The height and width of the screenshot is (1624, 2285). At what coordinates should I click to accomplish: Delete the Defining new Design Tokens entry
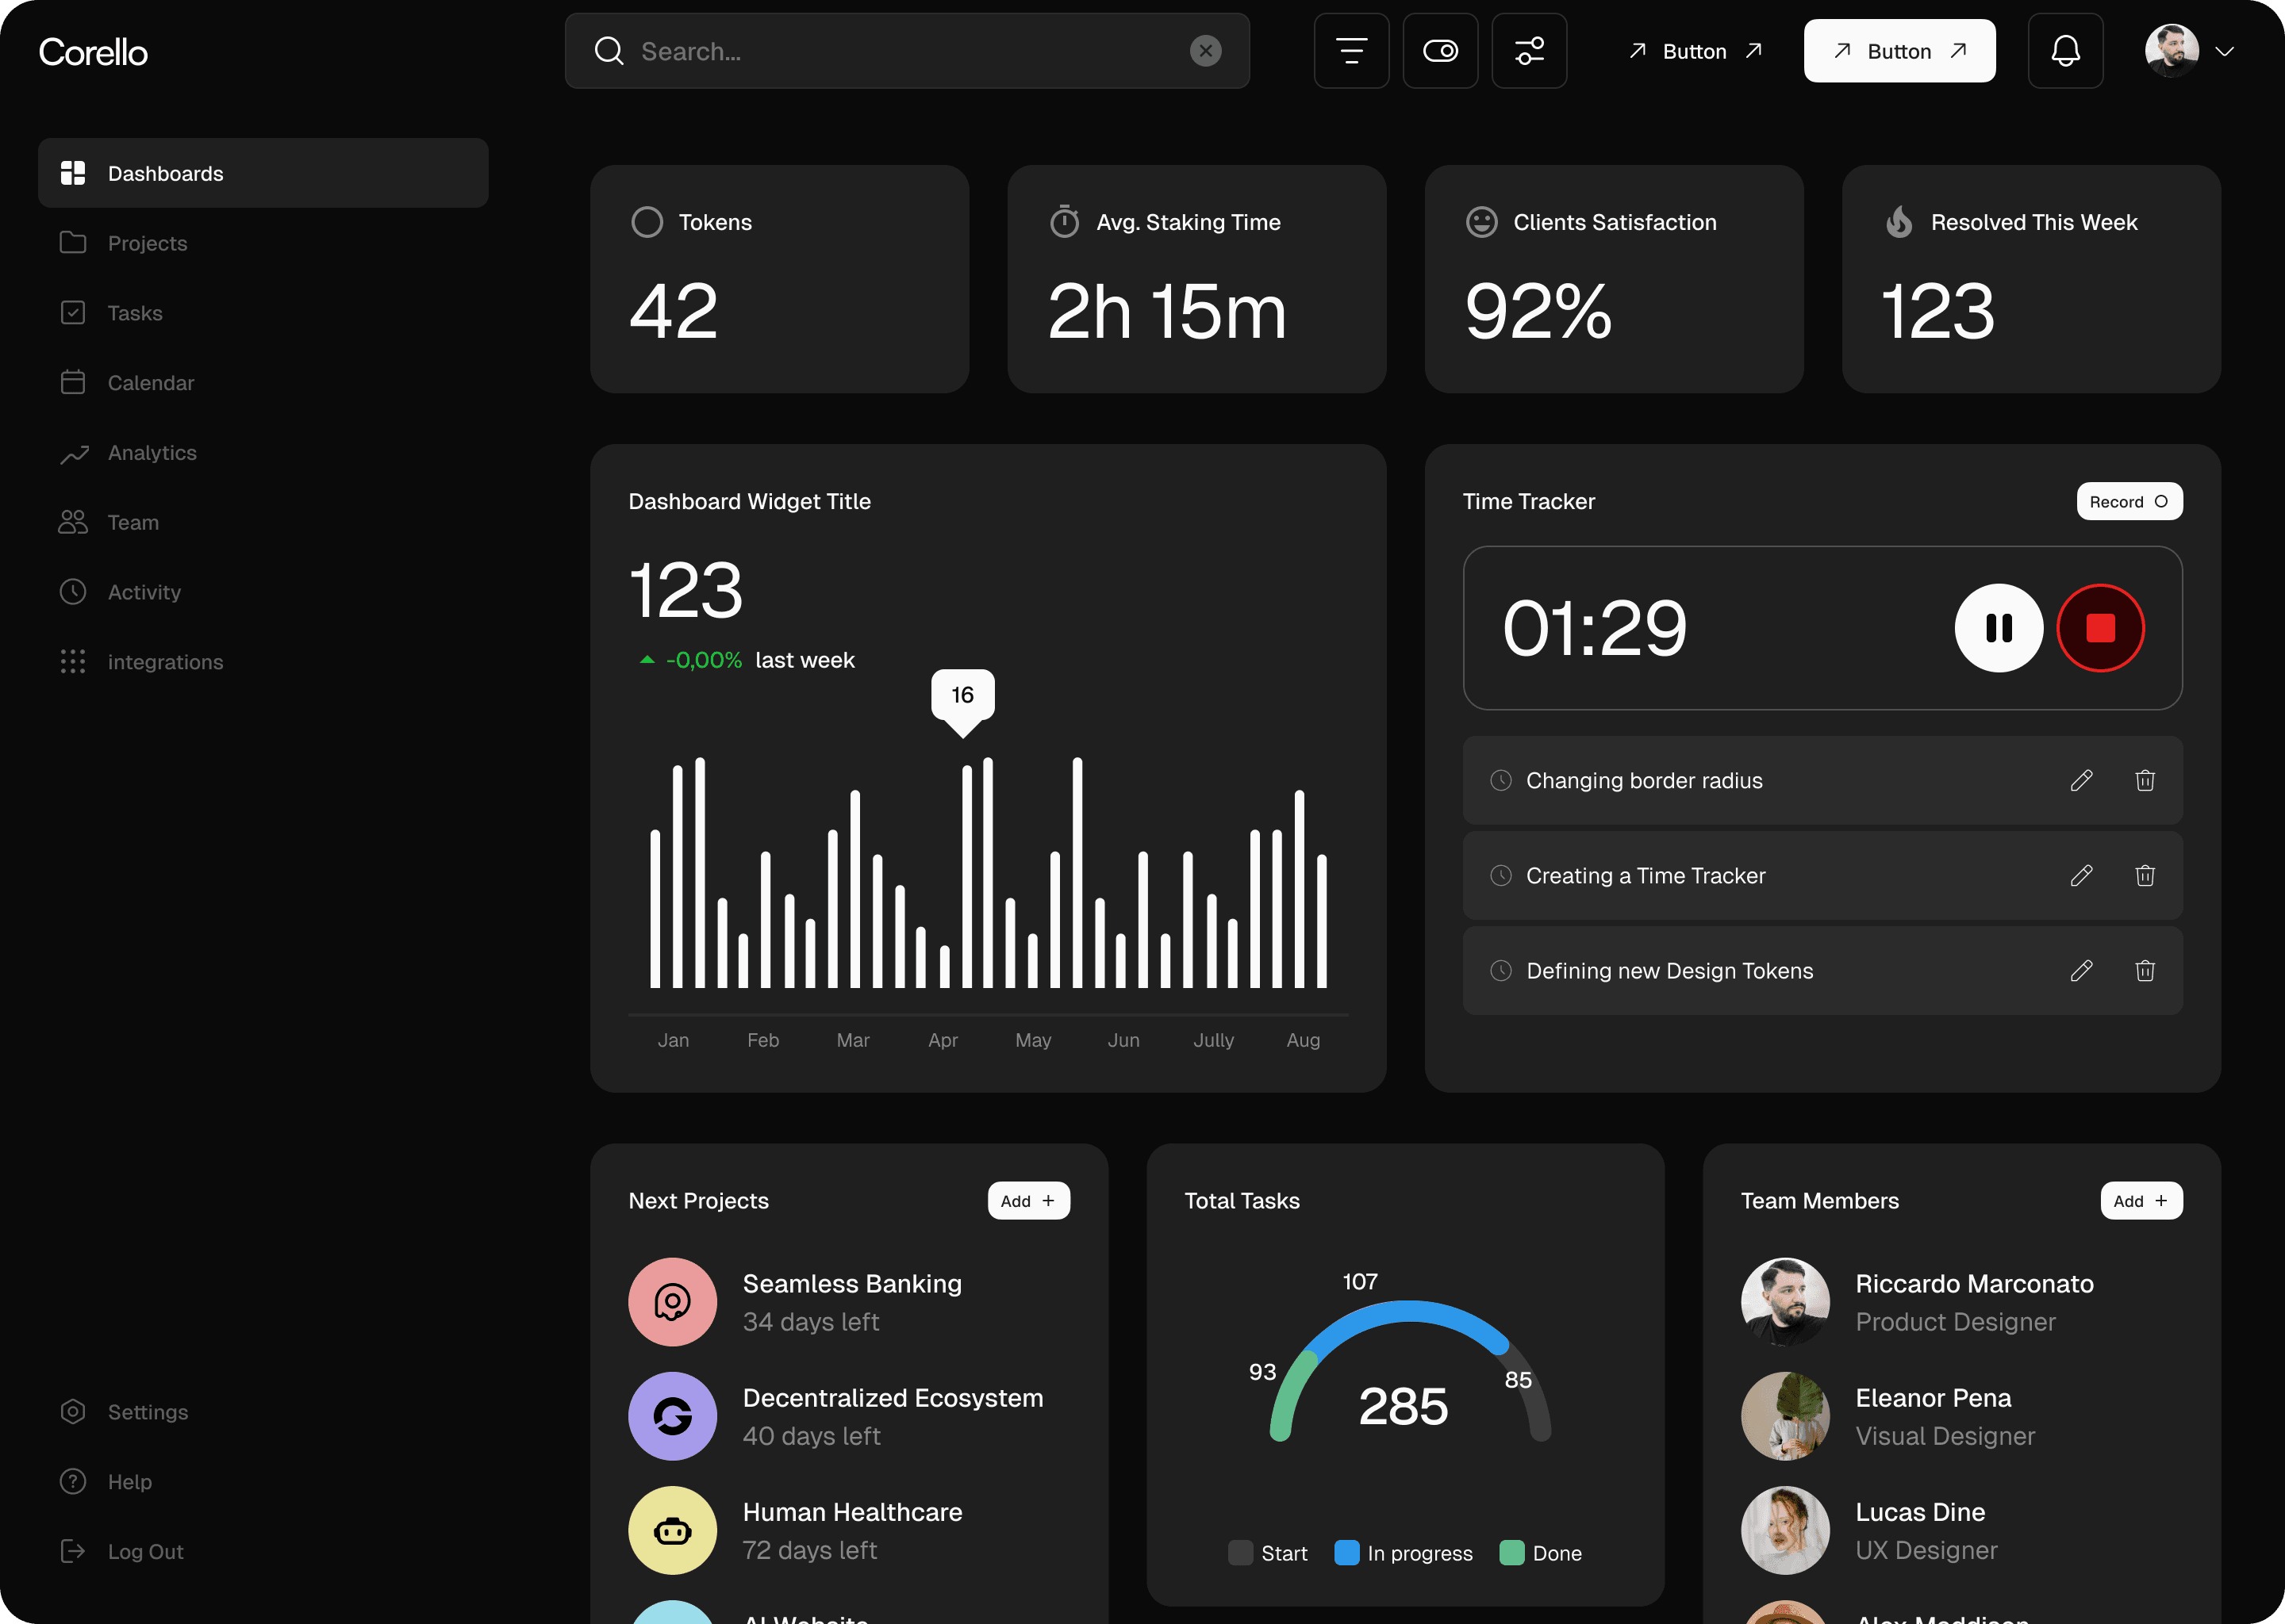pos(2145,971)
